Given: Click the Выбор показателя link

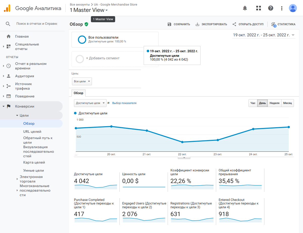Looking at the screenshot, I should point(124,103).
